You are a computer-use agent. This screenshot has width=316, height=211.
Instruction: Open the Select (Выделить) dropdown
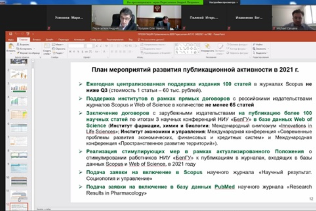pos(260,53)
